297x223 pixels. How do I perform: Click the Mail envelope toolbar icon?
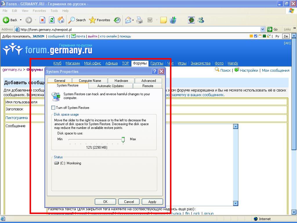pos(128,20)
